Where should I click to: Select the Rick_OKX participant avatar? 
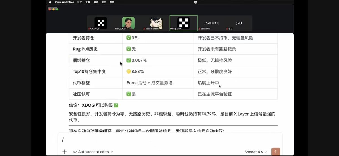(x=128, y=23)
